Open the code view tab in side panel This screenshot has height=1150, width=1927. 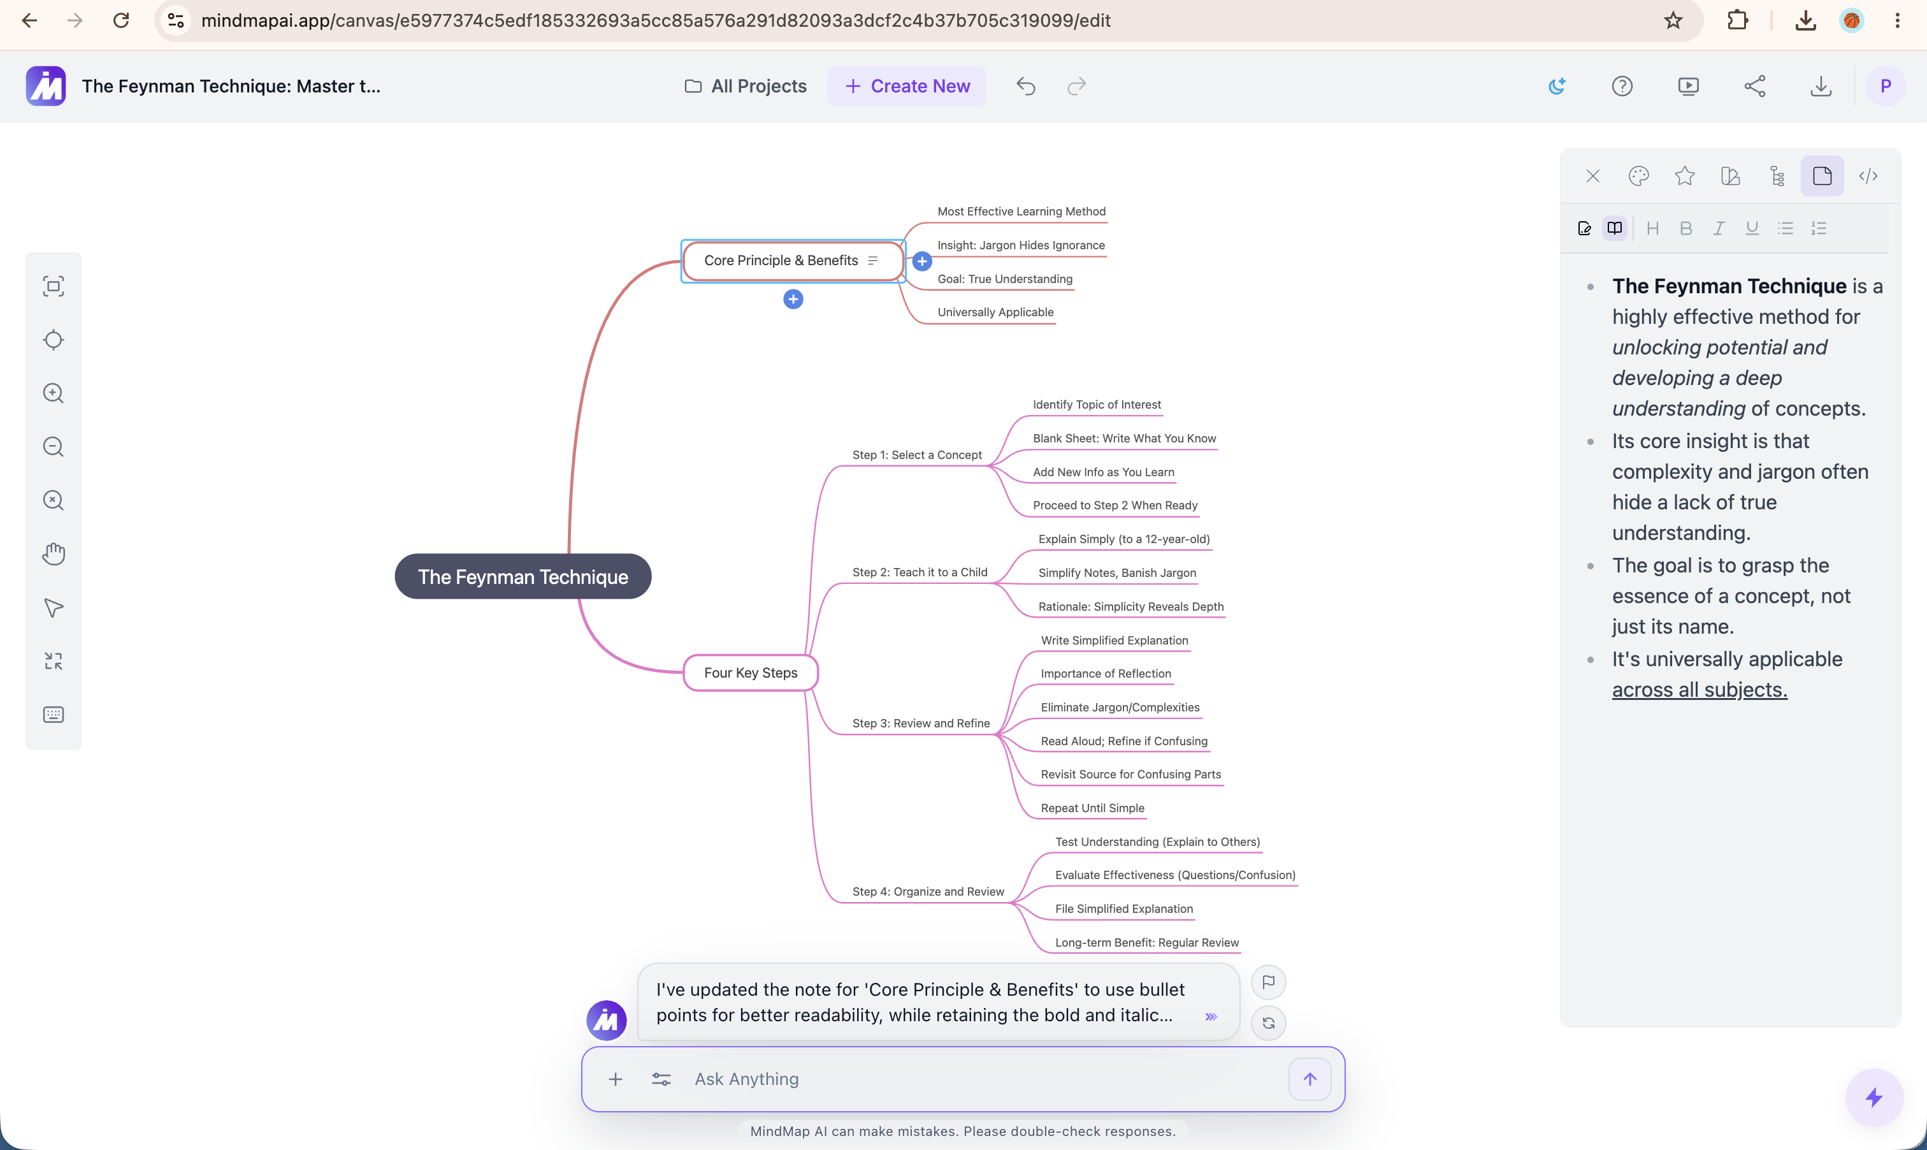pos(1868,176)
